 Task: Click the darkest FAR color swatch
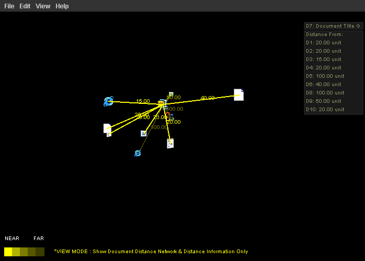click(41, 252)
